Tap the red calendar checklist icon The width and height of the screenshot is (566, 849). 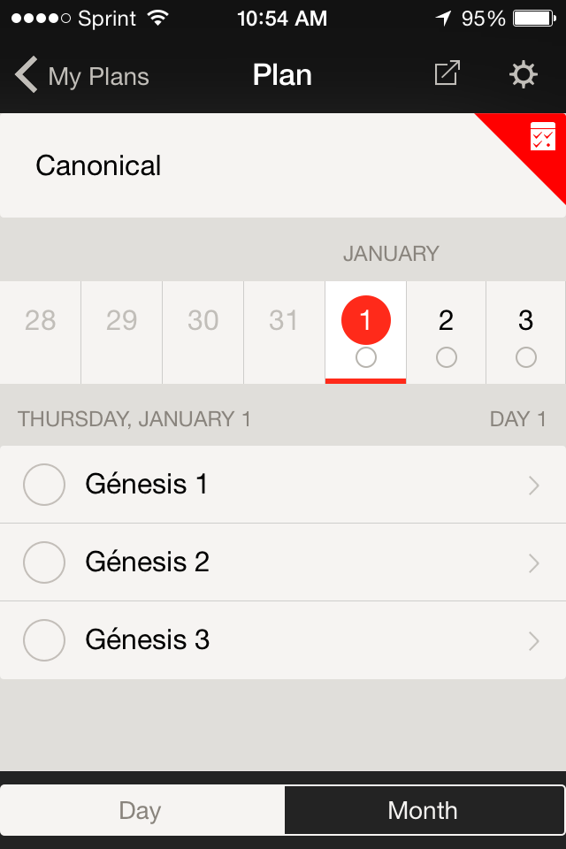click(x=542, y=137)
